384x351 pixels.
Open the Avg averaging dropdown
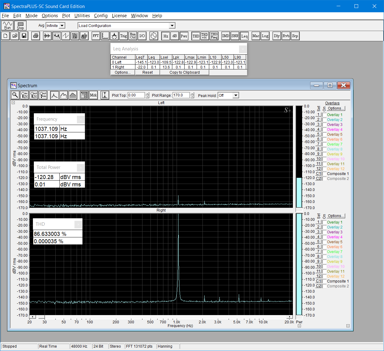pos(62,26)
